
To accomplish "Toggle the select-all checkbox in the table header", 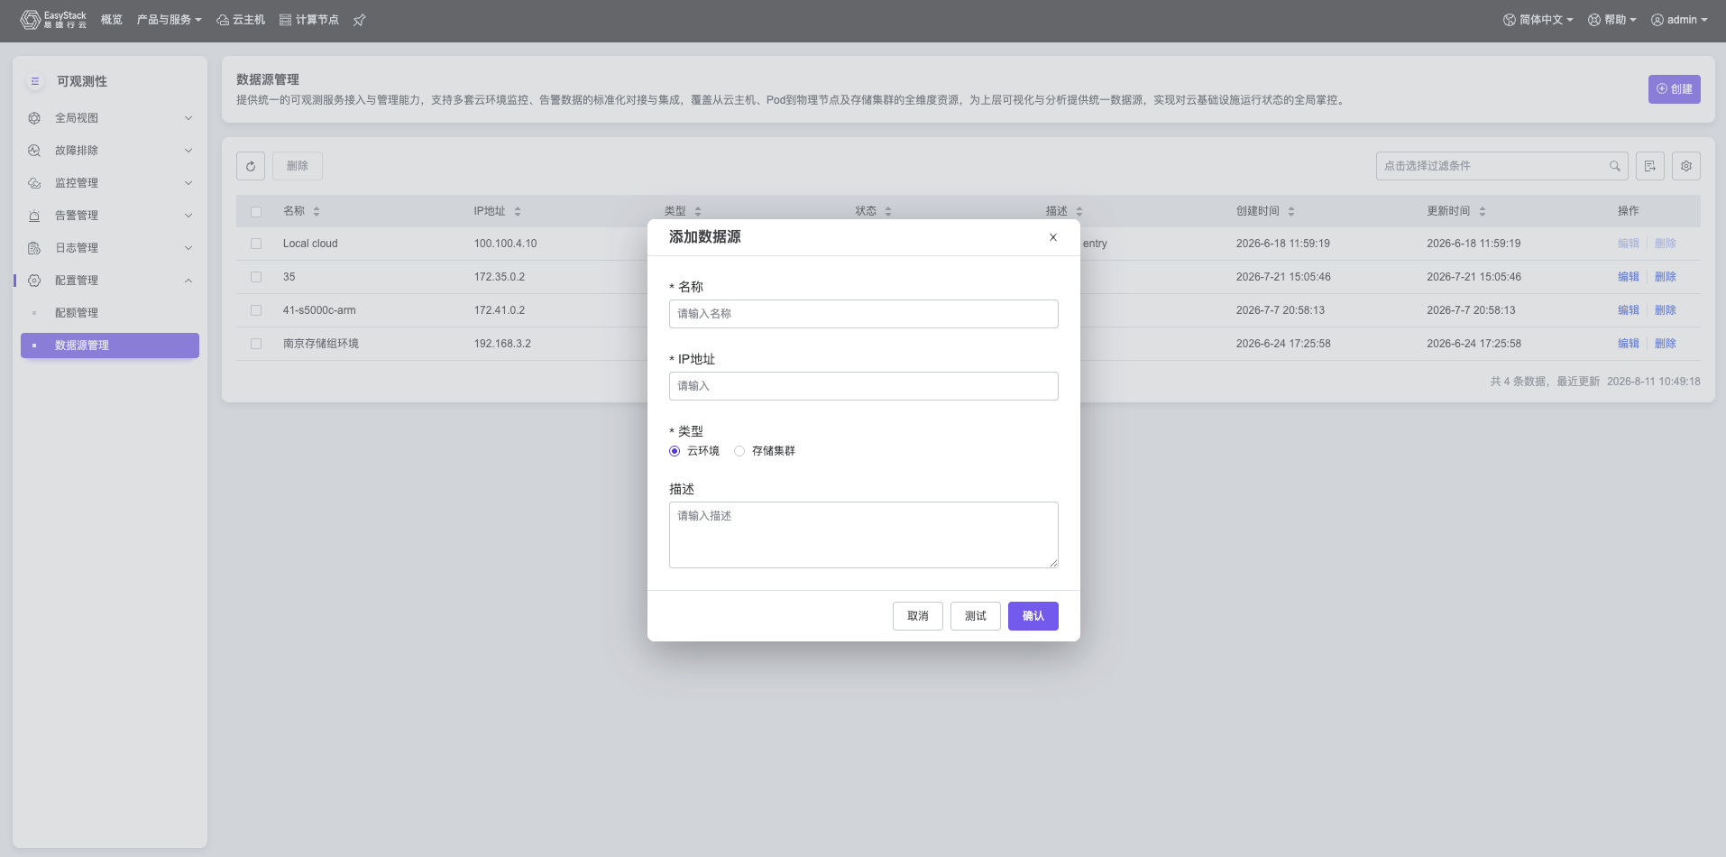I will pyautogui.click(x=256, y=211).
